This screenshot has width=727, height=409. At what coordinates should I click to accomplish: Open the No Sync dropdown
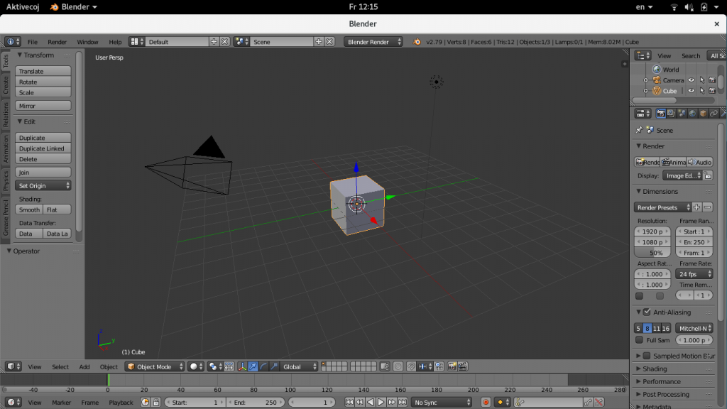(x=442, y=402)
